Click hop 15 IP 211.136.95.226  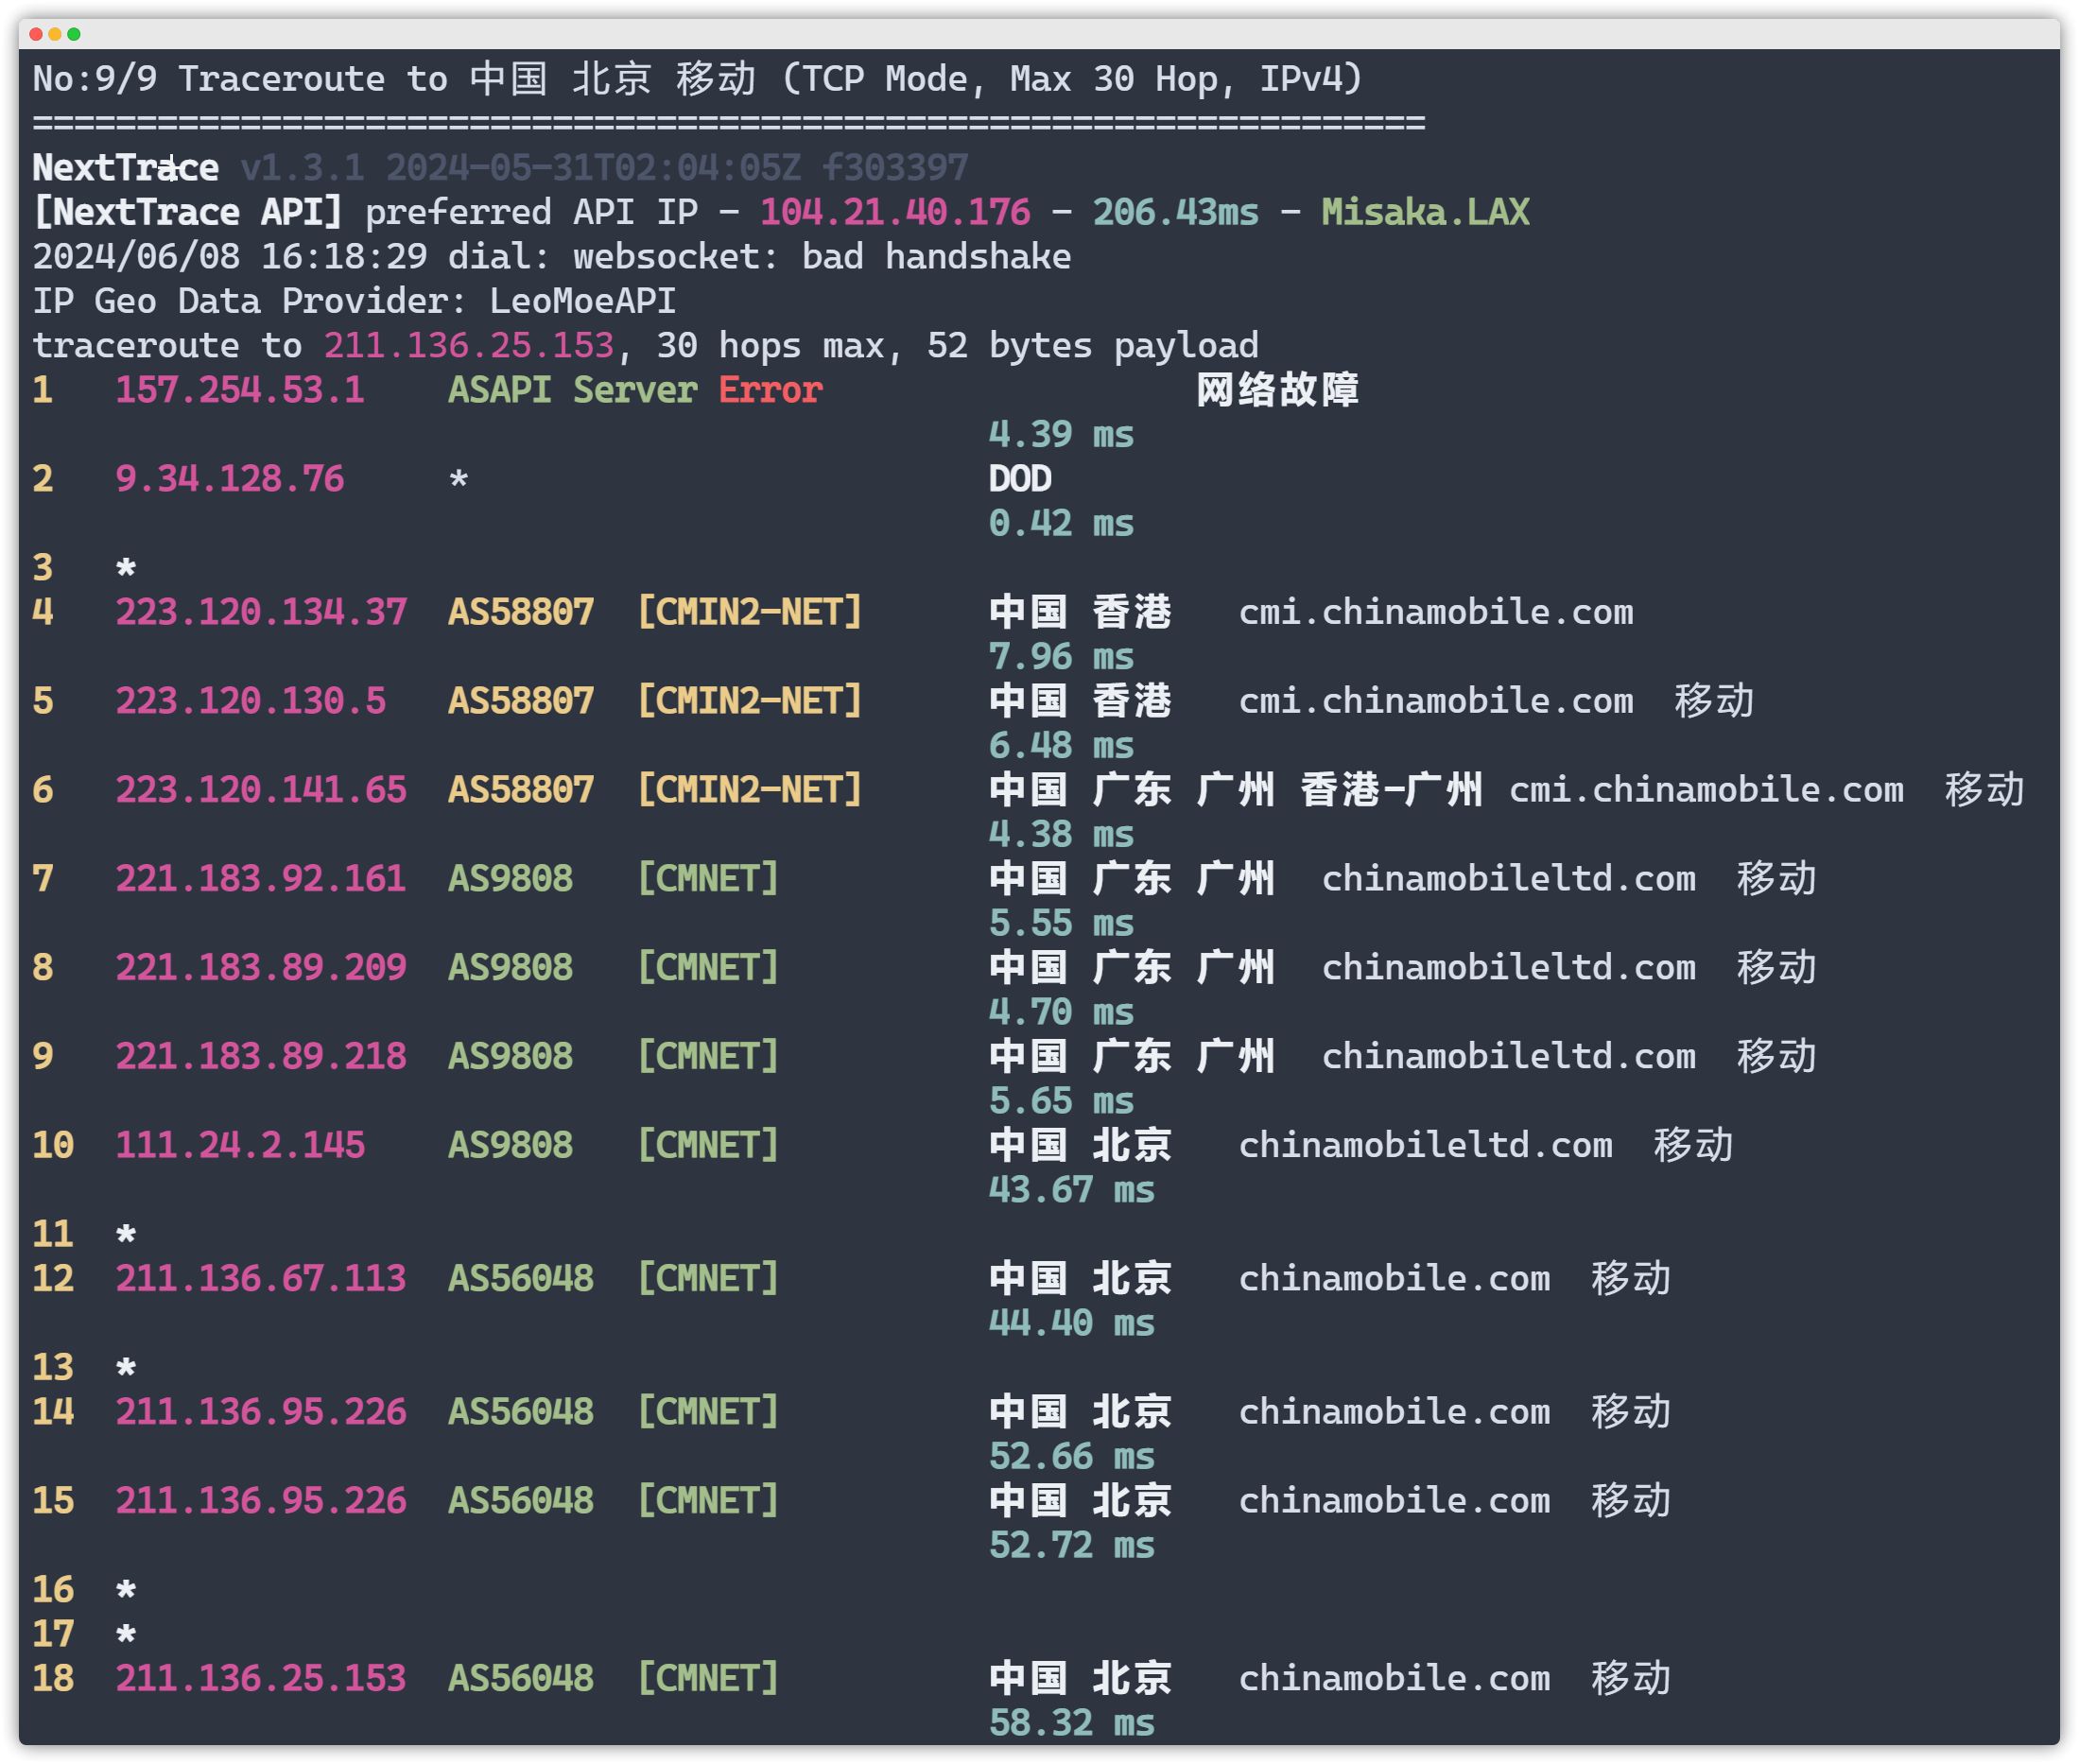[261, 1501]
